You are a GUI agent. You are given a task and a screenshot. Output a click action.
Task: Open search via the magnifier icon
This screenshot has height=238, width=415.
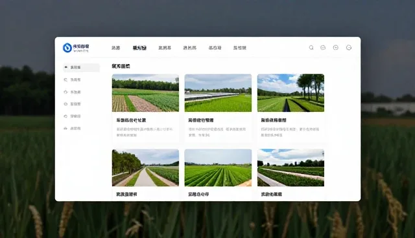click(x=311, y=47)
